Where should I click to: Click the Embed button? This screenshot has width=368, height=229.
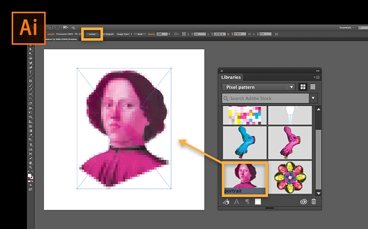pyautogui.click(x=92, y=34)
